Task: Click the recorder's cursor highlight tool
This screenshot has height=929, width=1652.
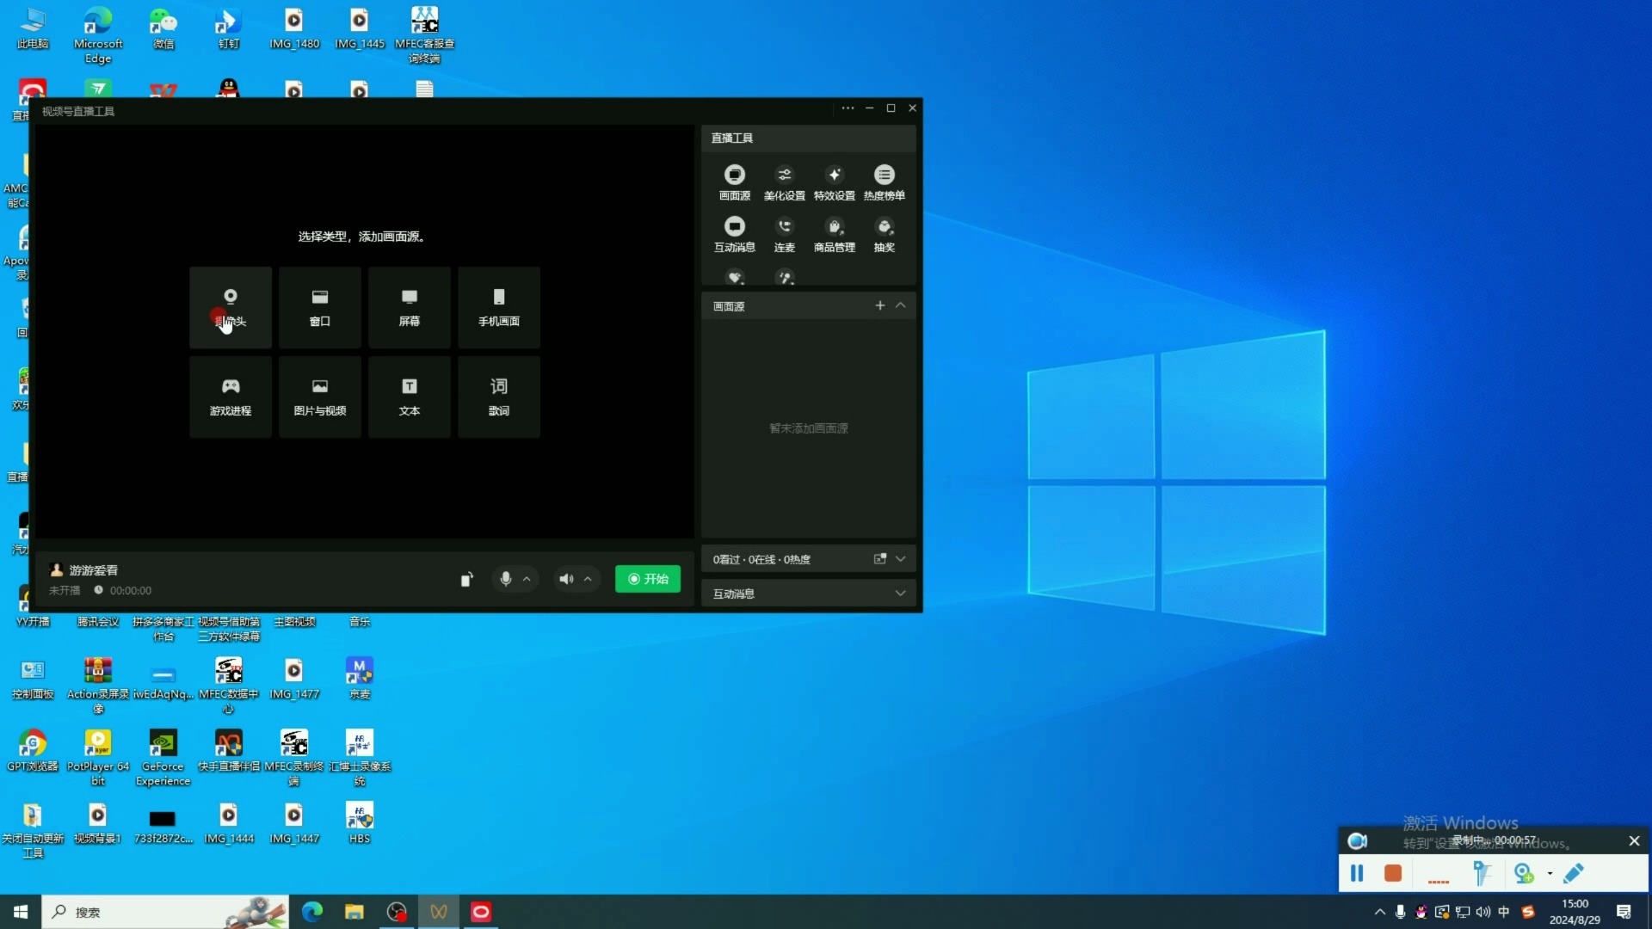Action: pyautogui.click(x=1482, y=874)
